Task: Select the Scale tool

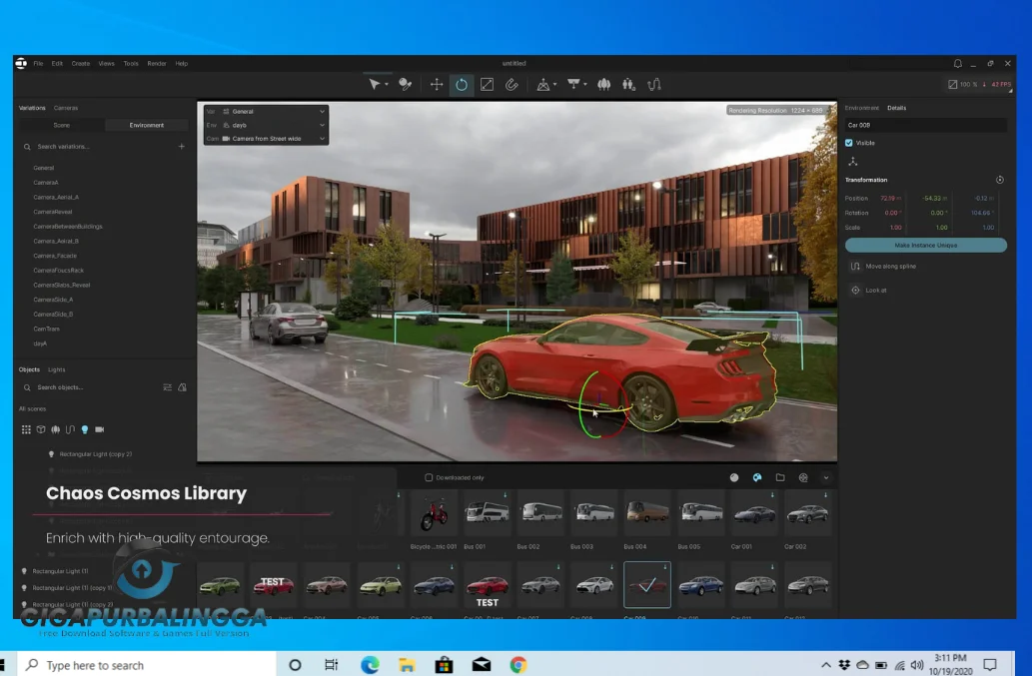Action: (488, 84)
